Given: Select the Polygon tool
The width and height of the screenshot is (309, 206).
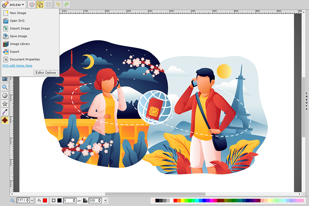Looking at the screenshot, I should point(5,96).
